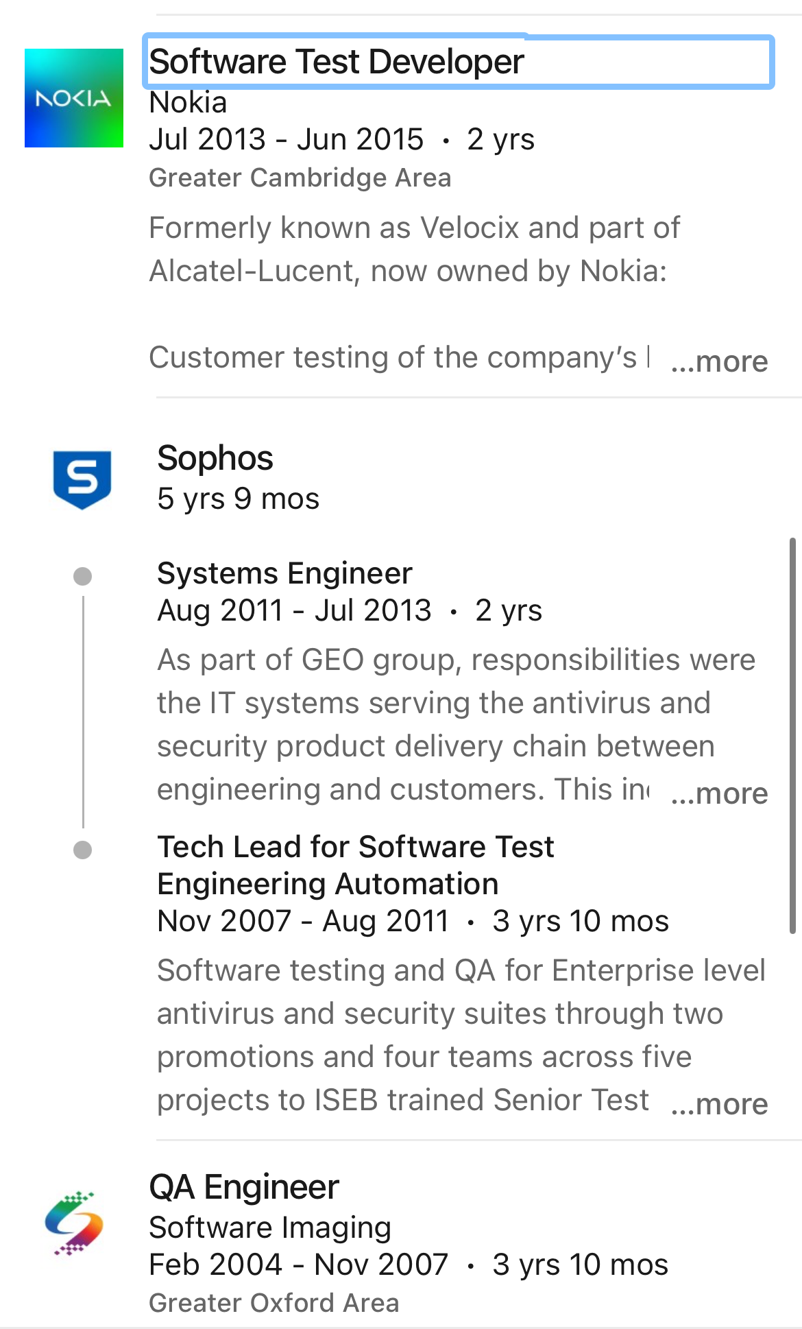Expand the Systems Engineer description with ...more

click(719, 793)
